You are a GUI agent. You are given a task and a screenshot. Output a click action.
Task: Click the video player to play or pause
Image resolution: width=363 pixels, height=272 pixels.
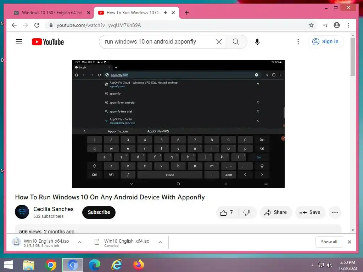click(178, 124)
